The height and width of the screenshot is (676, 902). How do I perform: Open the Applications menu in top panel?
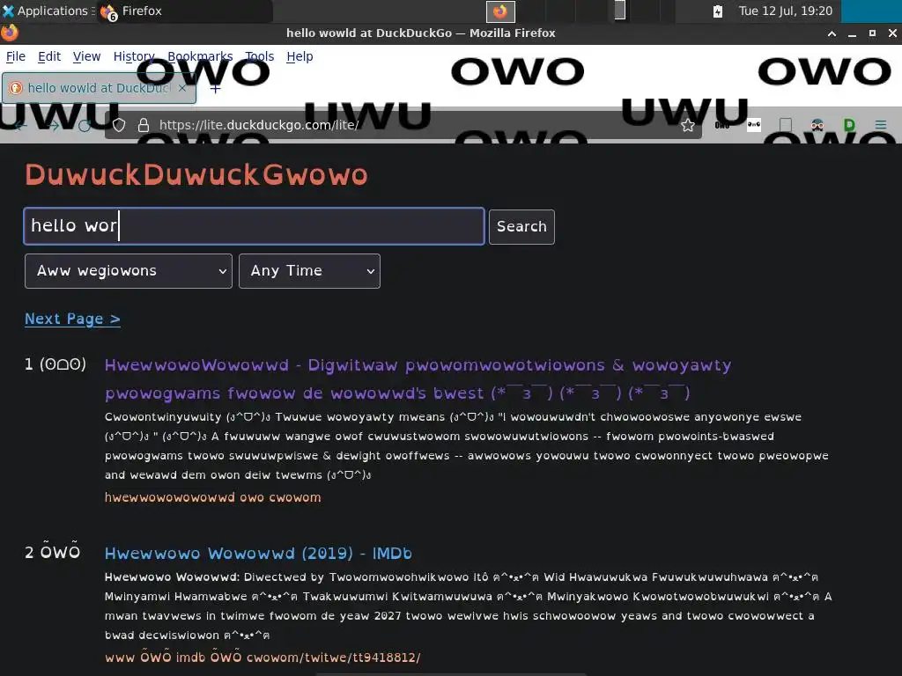tap(48, 11)
